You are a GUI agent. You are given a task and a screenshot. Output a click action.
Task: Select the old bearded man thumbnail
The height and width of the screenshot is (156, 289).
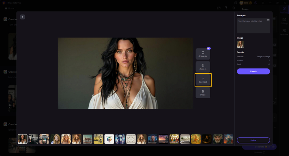218,139
